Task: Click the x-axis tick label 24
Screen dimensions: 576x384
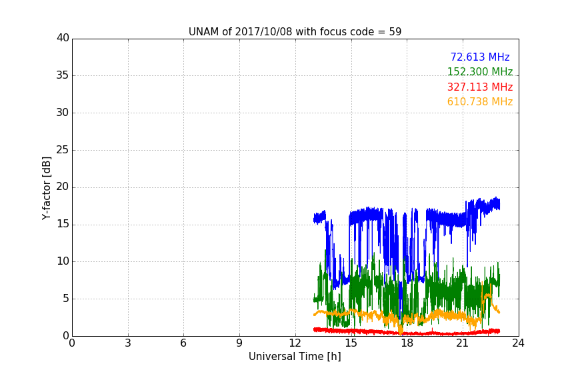Action: coord(518,343)
